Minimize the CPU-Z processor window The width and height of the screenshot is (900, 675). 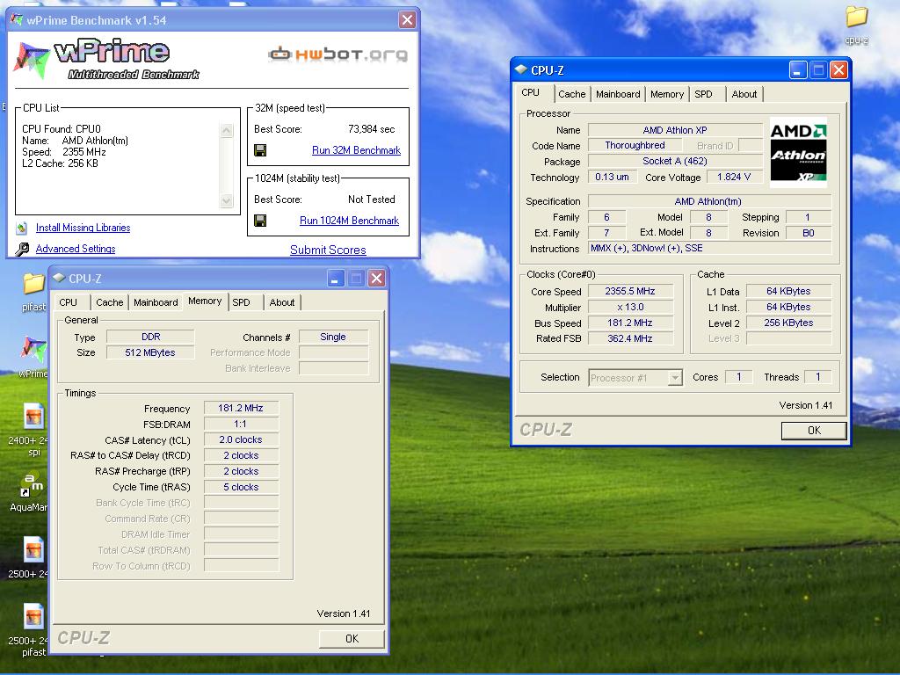click(798, 70)
